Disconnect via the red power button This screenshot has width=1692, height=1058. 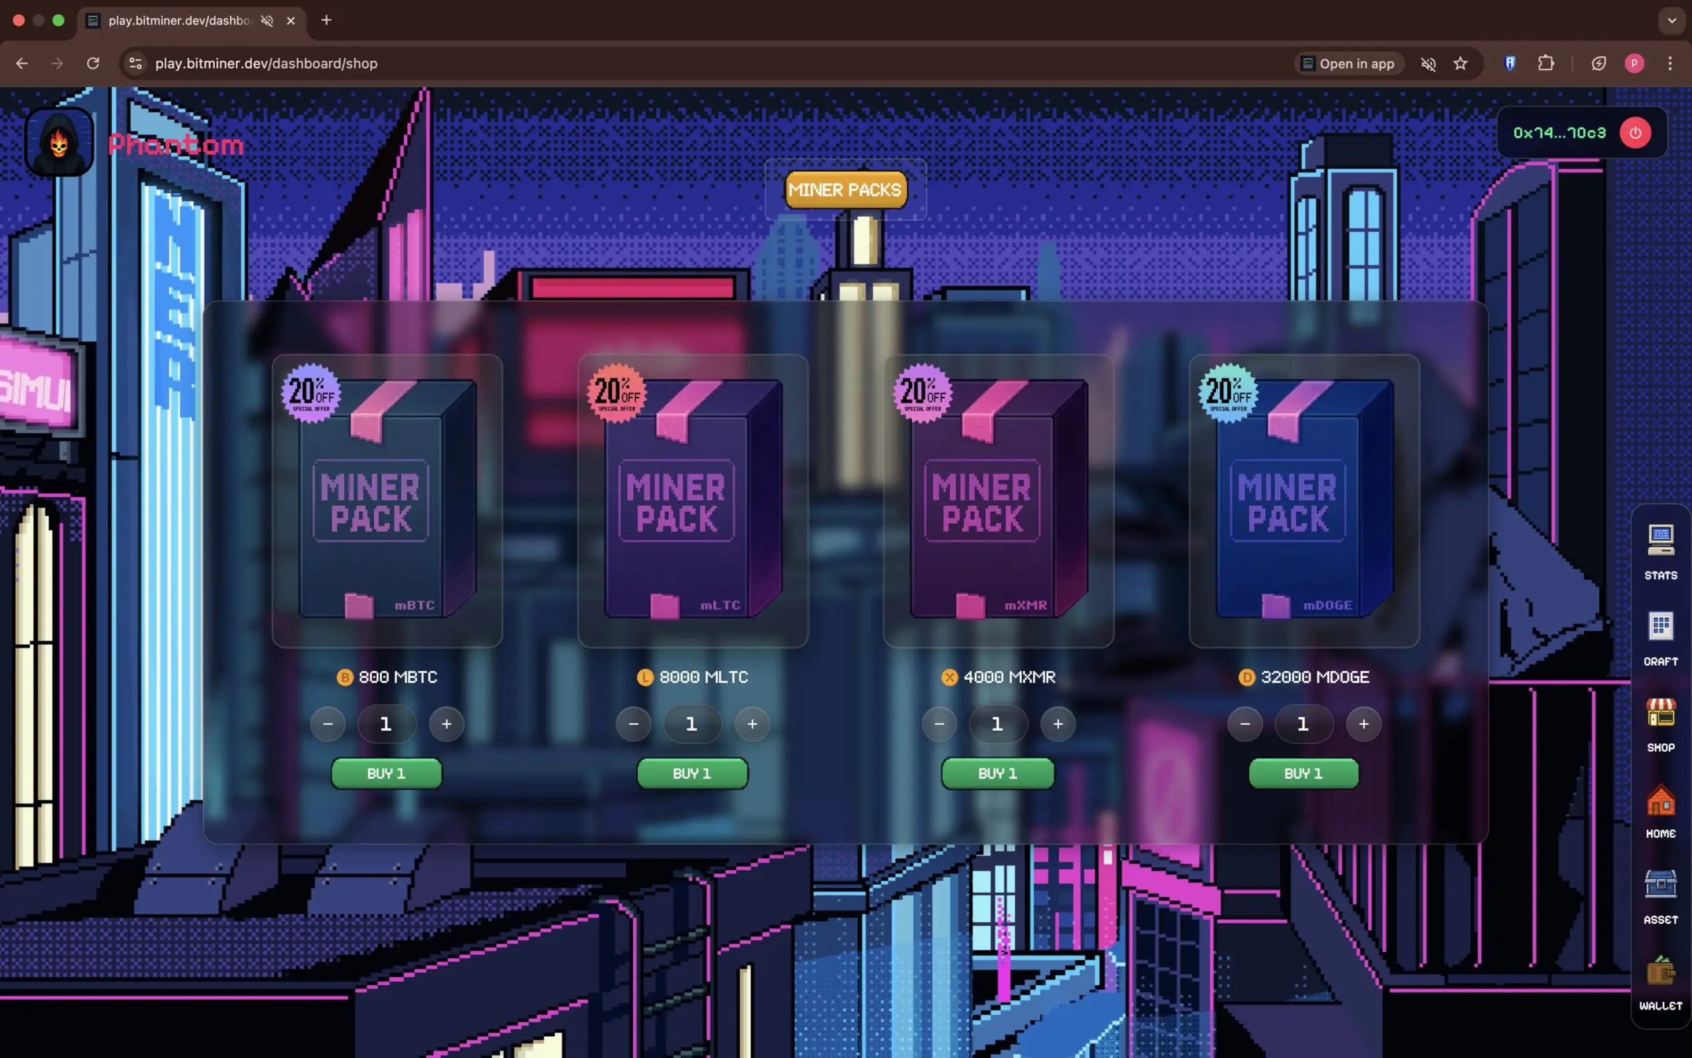[x=1635, y=132]
